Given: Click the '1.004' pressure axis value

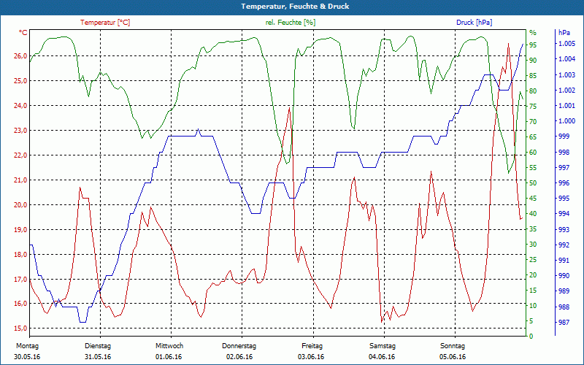Looking at the screenshot, I should 566,59.
